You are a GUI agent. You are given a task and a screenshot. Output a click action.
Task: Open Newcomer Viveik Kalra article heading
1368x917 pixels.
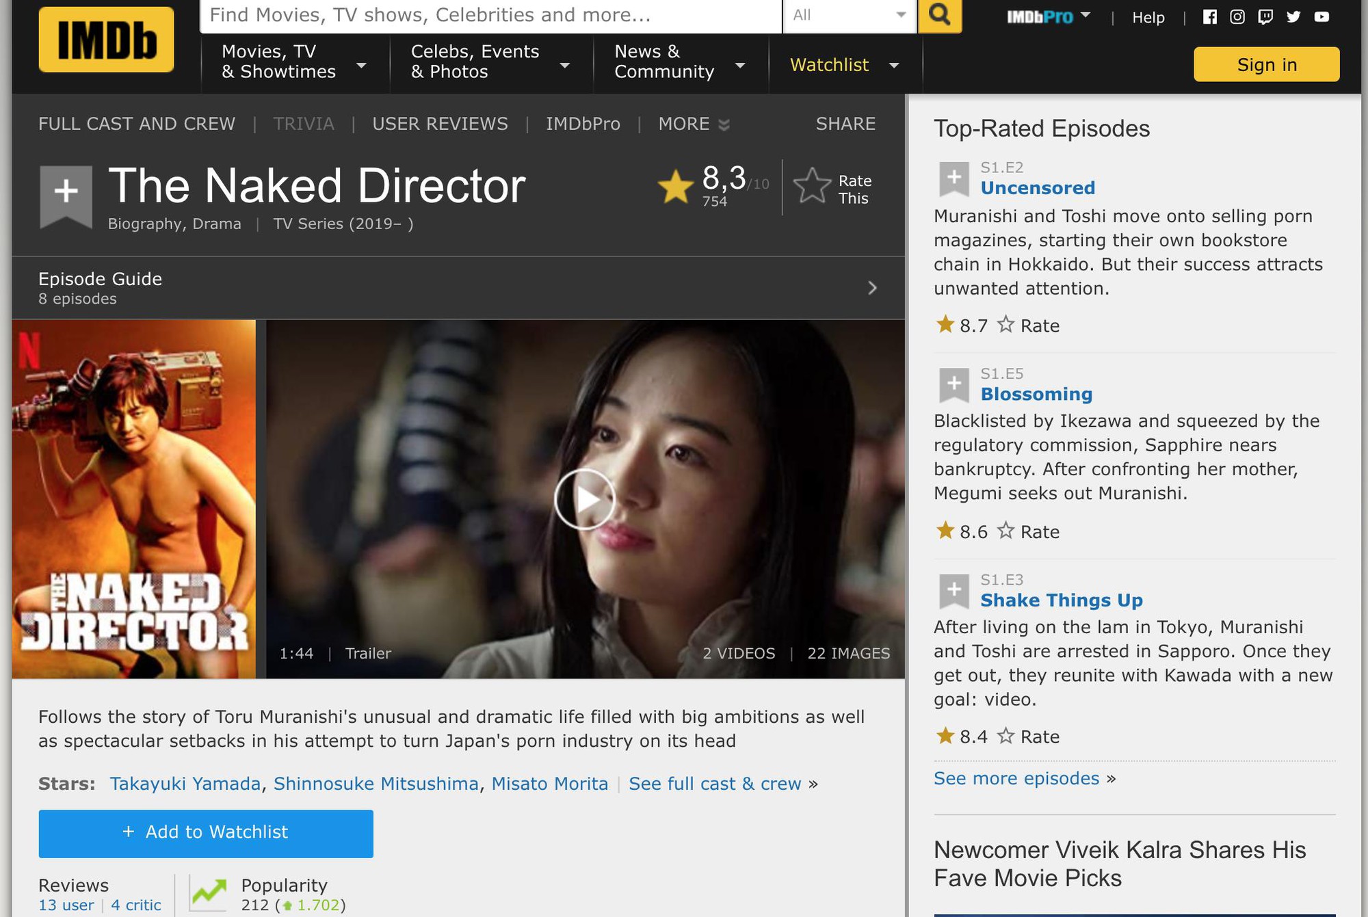click(1120, 864)
